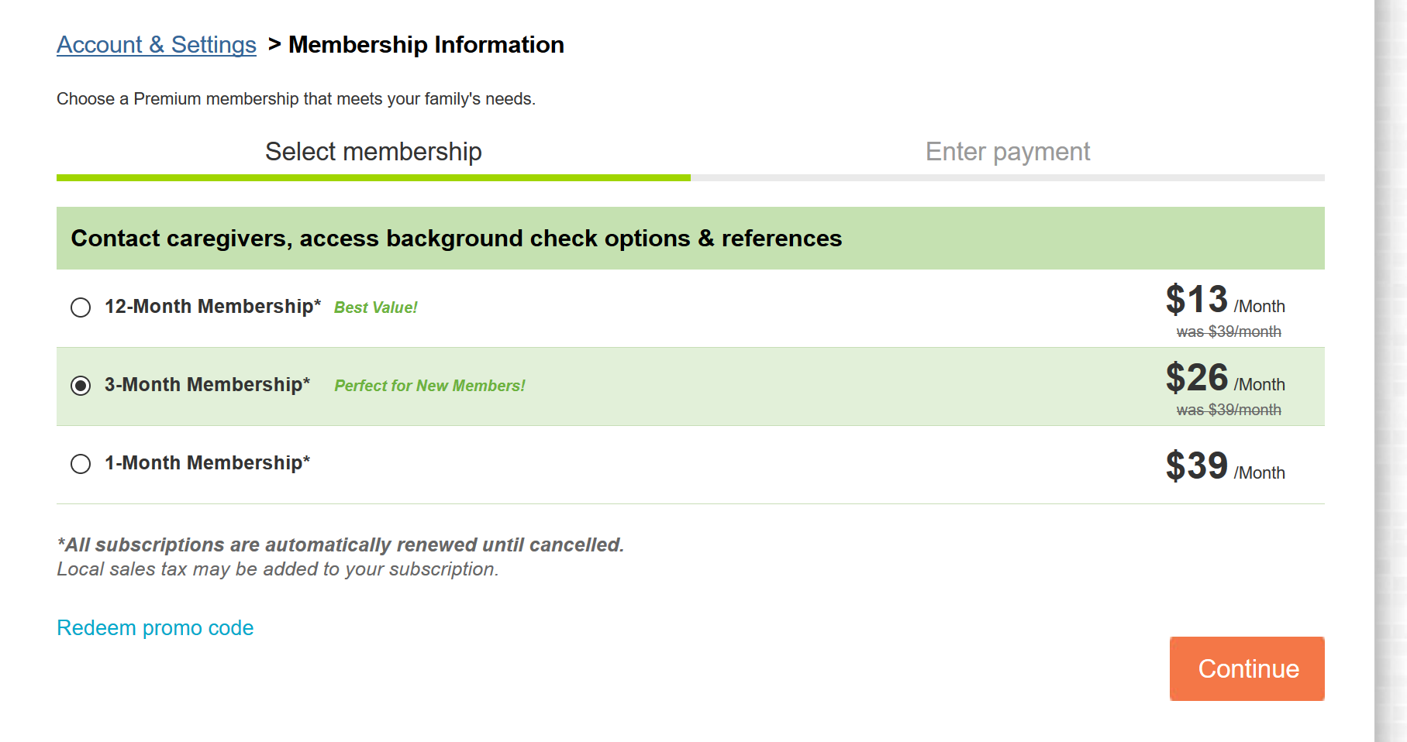Click the Best Value! tag
The width and height of the screenshot is (1407, 742).
click(375, 307)
